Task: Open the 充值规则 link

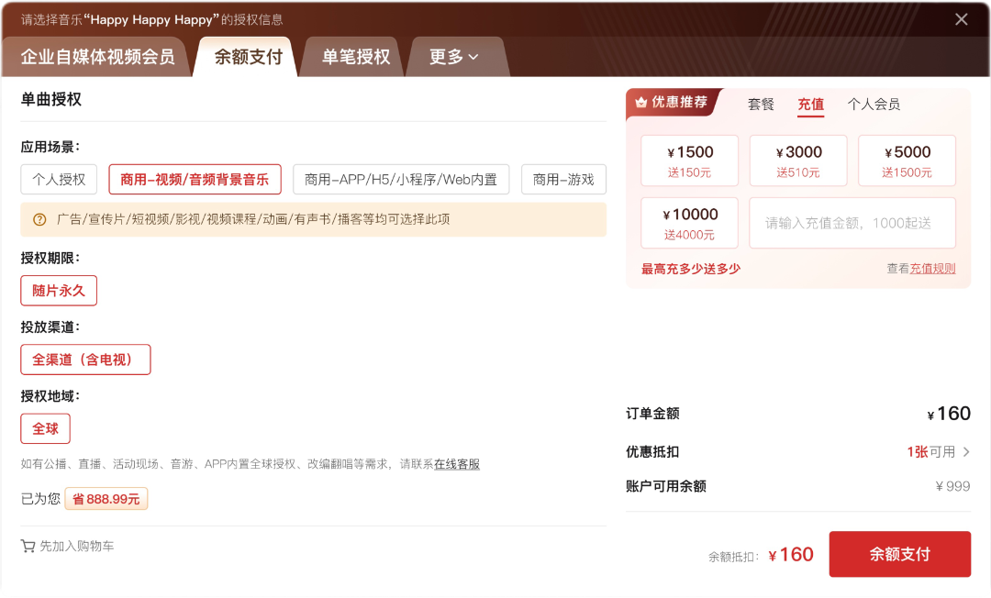Action: [x=933, y=269]
